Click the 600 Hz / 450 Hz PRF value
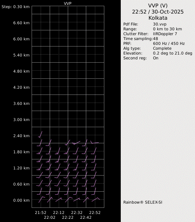The image size is (195, 222). (x=169, y=44)
